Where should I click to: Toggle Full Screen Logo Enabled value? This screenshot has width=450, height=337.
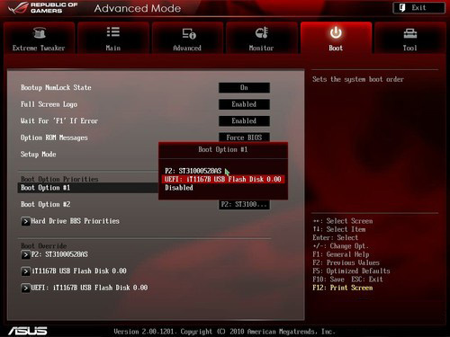click(244, 104)
